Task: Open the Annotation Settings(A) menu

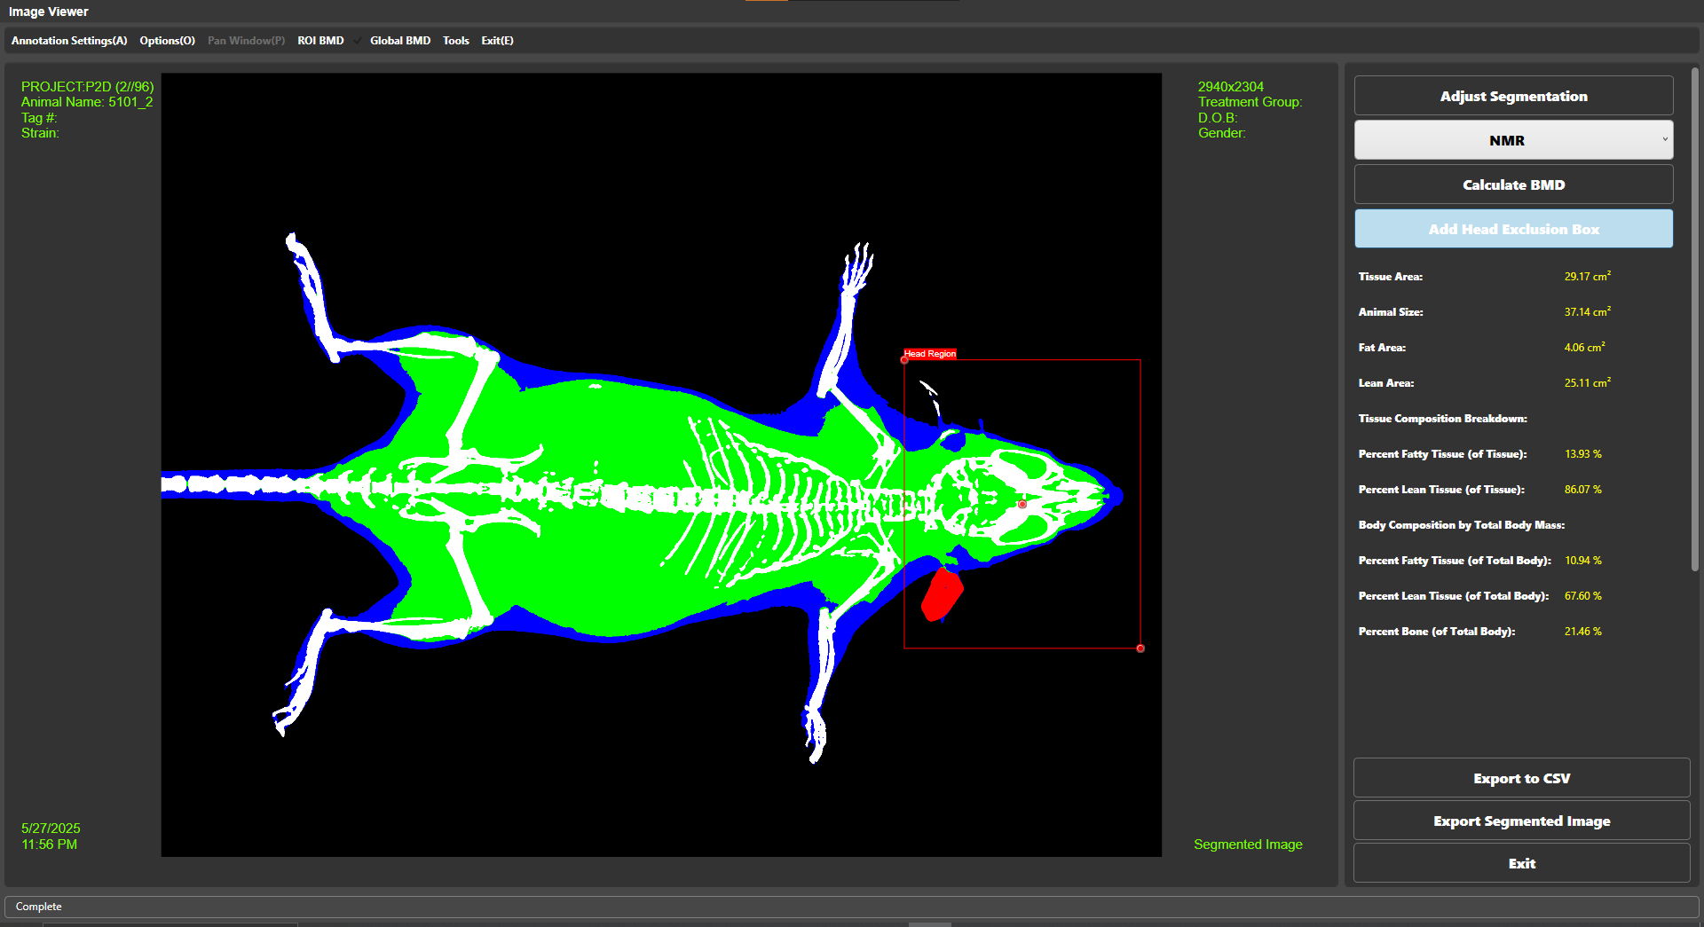Action: 69,41
